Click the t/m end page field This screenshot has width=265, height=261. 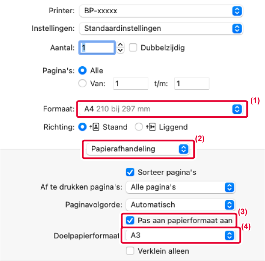click(192, 83)
